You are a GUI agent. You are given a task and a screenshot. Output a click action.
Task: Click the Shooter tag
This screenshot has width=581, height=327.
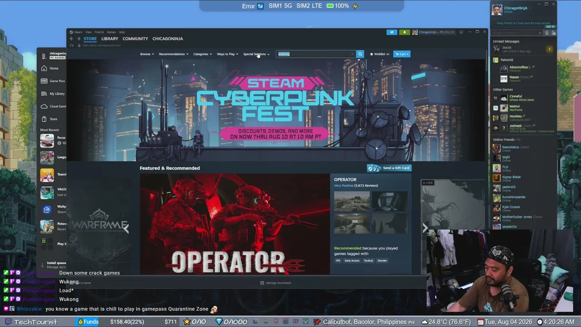382,261
